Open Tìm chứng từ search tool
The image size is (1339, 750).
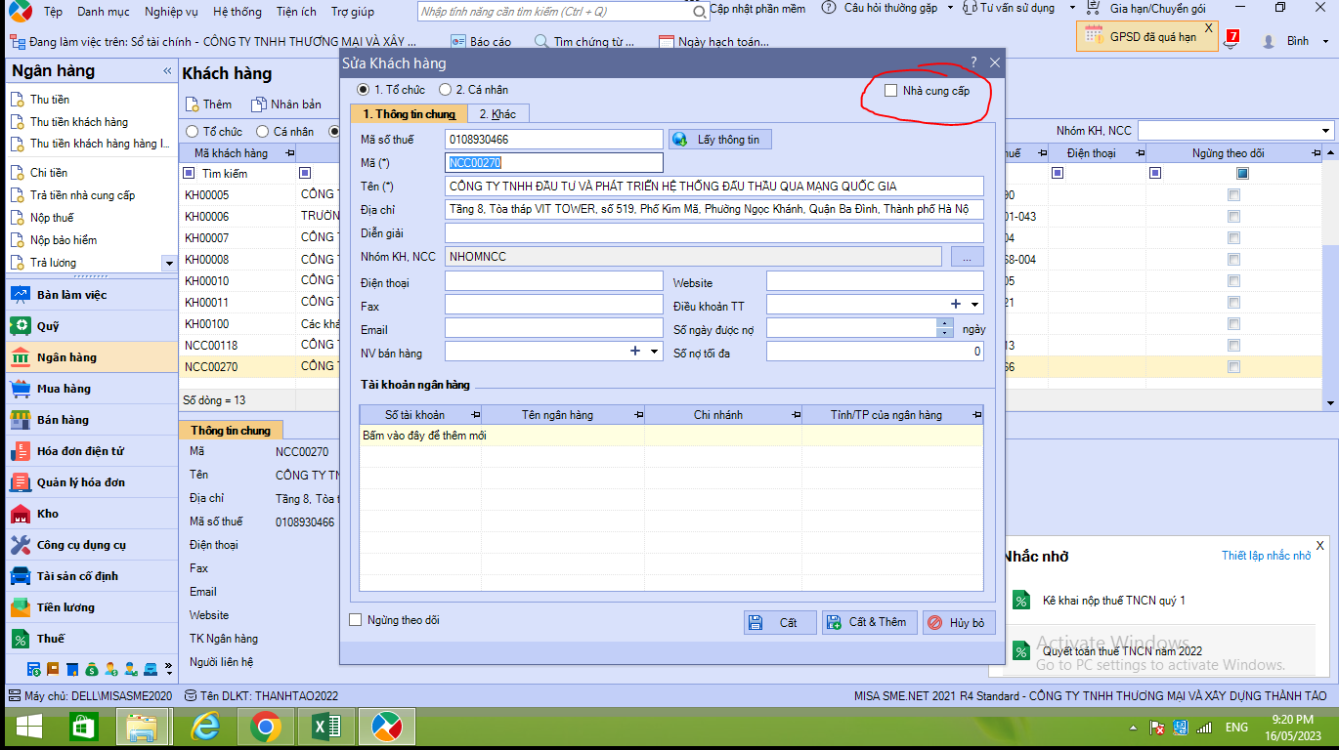tap(584, 42)
